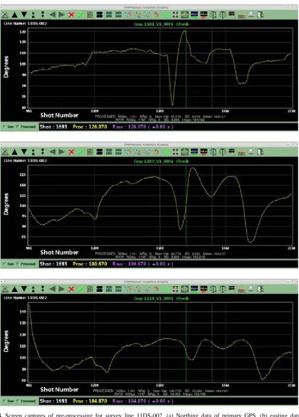Viewport: 299px width, 417px height.
Task: Click green right arrow in Cmp 1101 window toolbar
Action: click(62, 15)
